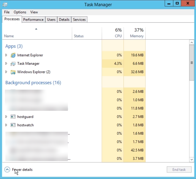196x179 pixels.
Task: Click the Fewer details circle arrow icon
Action: [x=7, y=169]
